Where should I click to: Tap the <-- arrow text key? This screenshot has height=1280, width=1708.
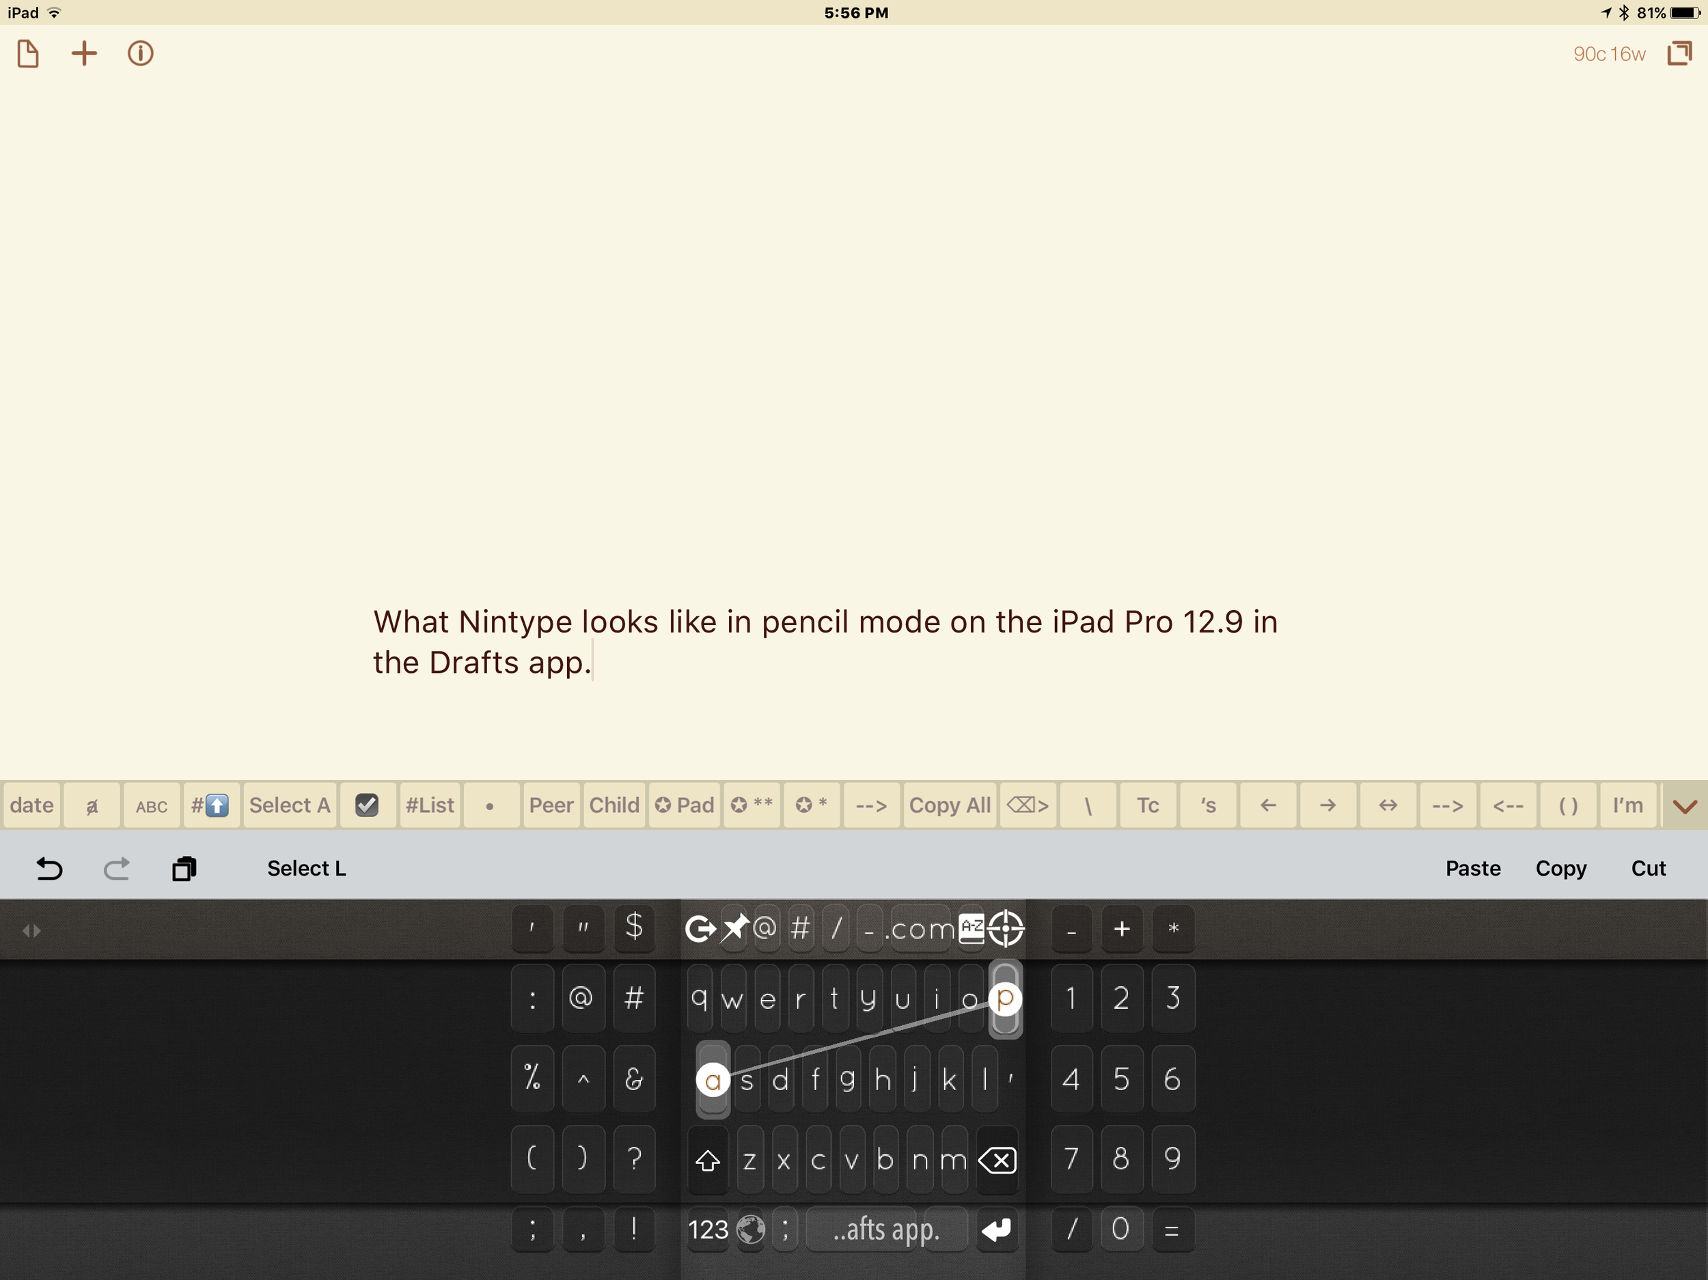(x=1508, y=805)
